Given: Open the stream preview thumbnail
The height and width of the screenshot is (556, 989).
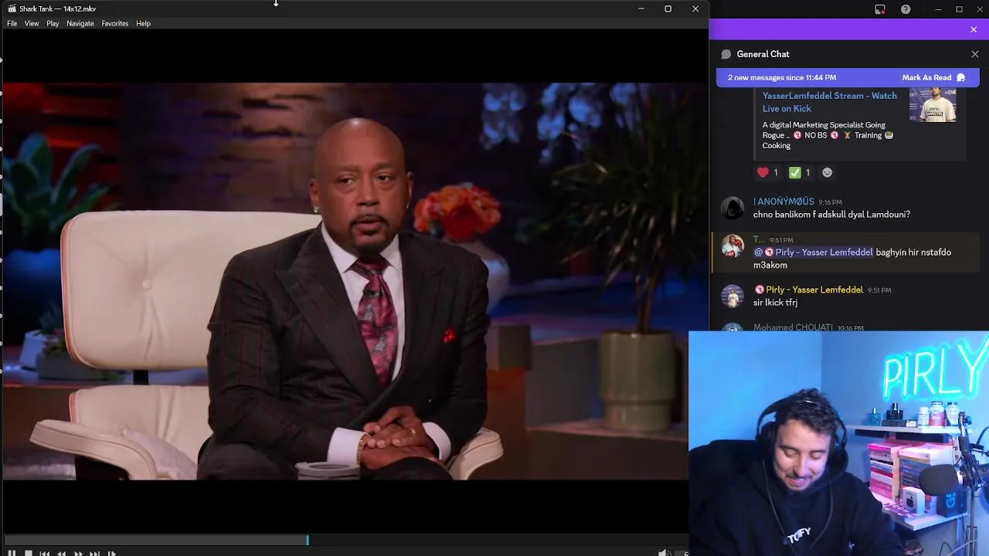Looking at the screenshot, I should pos(933,105).
